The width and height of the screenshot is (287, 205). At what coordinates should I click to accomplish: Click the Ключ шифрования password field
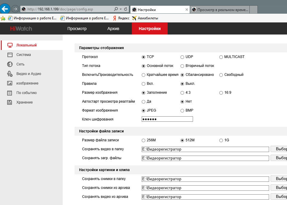167,119
